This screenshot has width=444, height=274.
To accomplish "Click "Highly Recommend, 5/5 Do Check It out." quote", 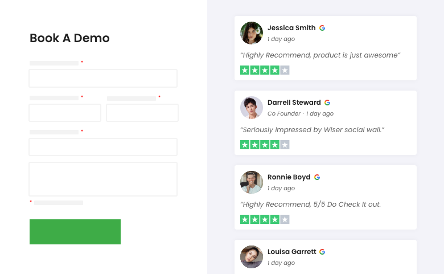I will click(x=311, y=205).
